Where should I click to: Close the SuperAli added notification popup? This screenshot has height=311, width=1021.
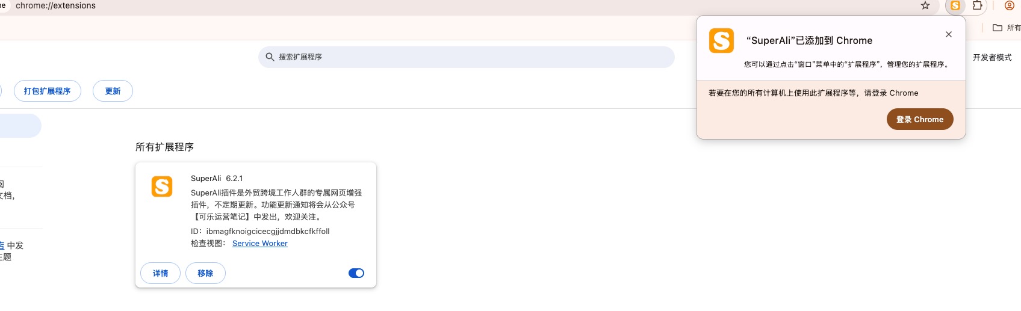(949, 34)
